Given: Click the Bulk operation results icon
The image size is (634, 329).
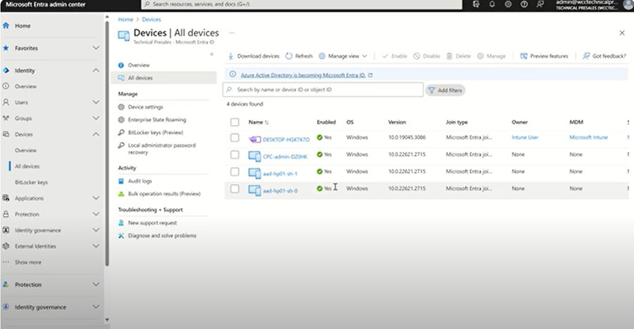Looking at the screenshot, I should pyautogui.click(x=121, y=194).
